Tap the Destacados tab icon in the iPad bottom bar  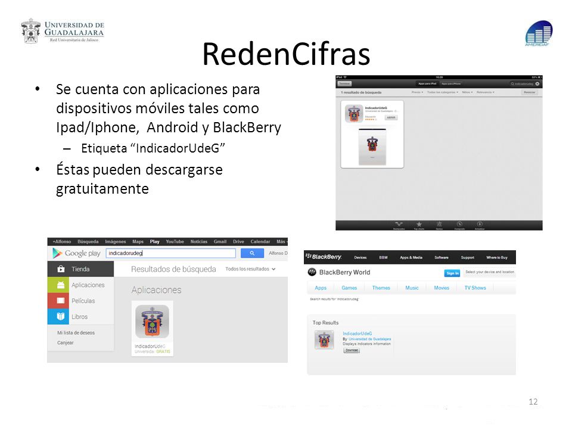(x=399, y=225)
